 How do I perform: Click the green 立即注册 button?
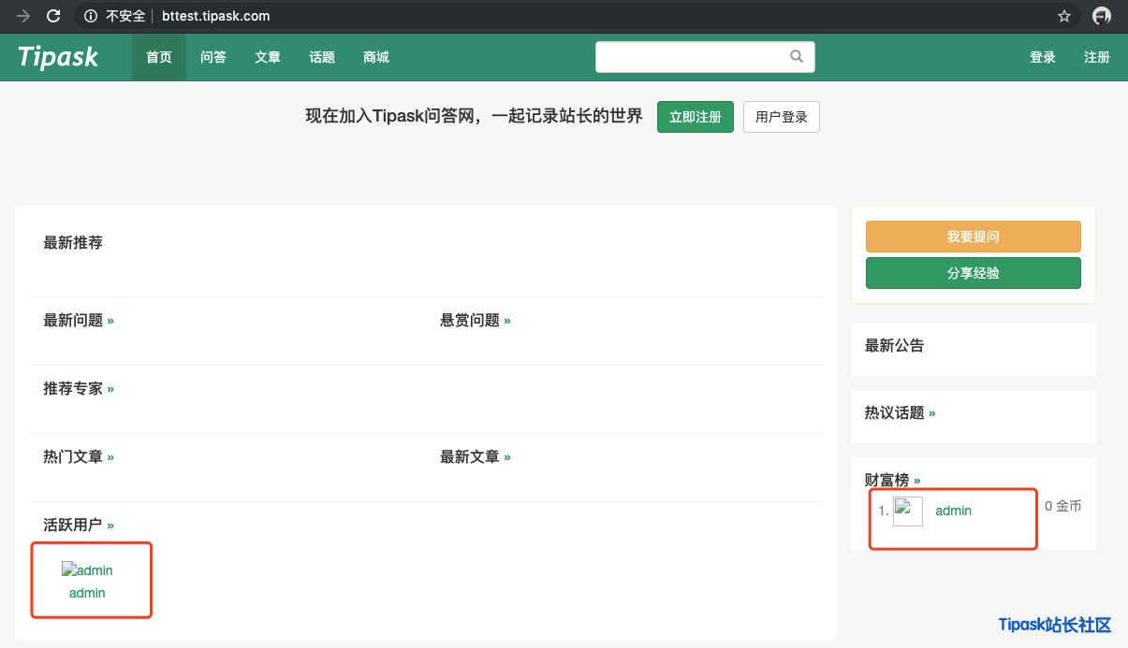(x=695, y=117)
